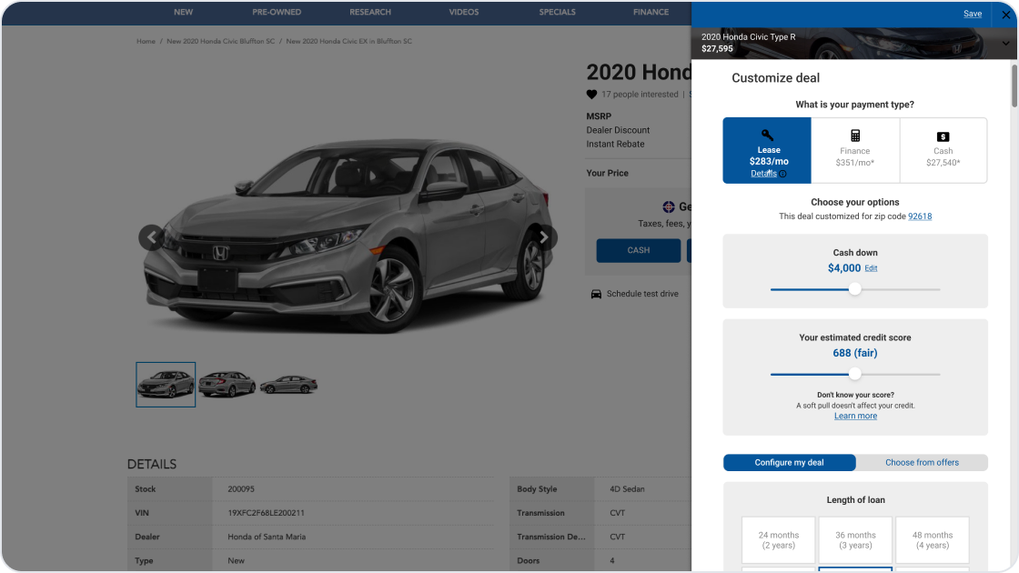Screen dimensions: 1019x573
Task: Click the Save link in panel header
Action: coord(973,14)
